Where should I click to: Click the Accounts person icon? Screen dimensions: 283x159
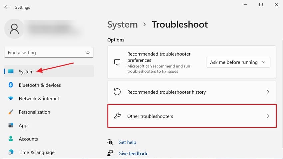coord(11,139)
